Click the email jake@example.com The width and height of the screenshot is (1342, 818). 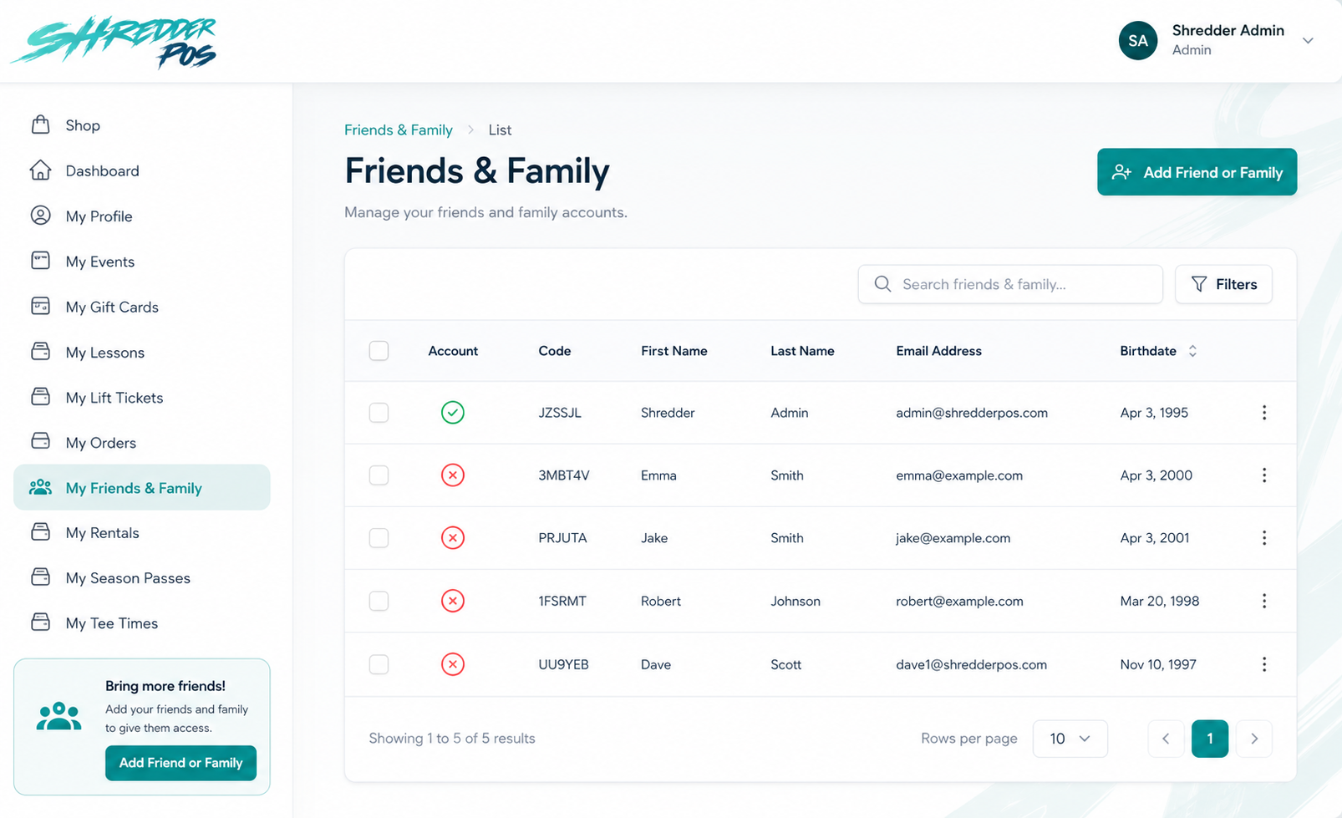point(953,538)
